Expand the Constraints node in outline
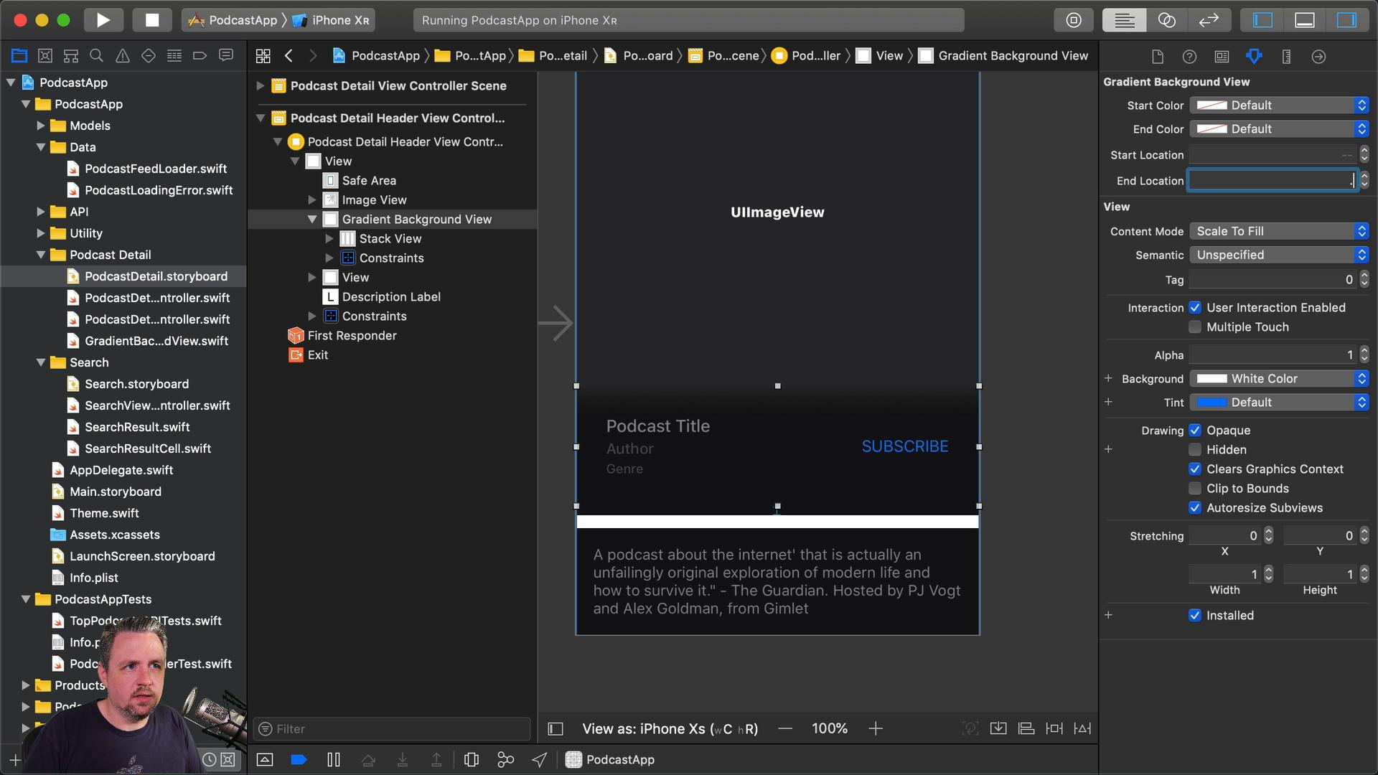1378x775 pixels. point(329,258)
